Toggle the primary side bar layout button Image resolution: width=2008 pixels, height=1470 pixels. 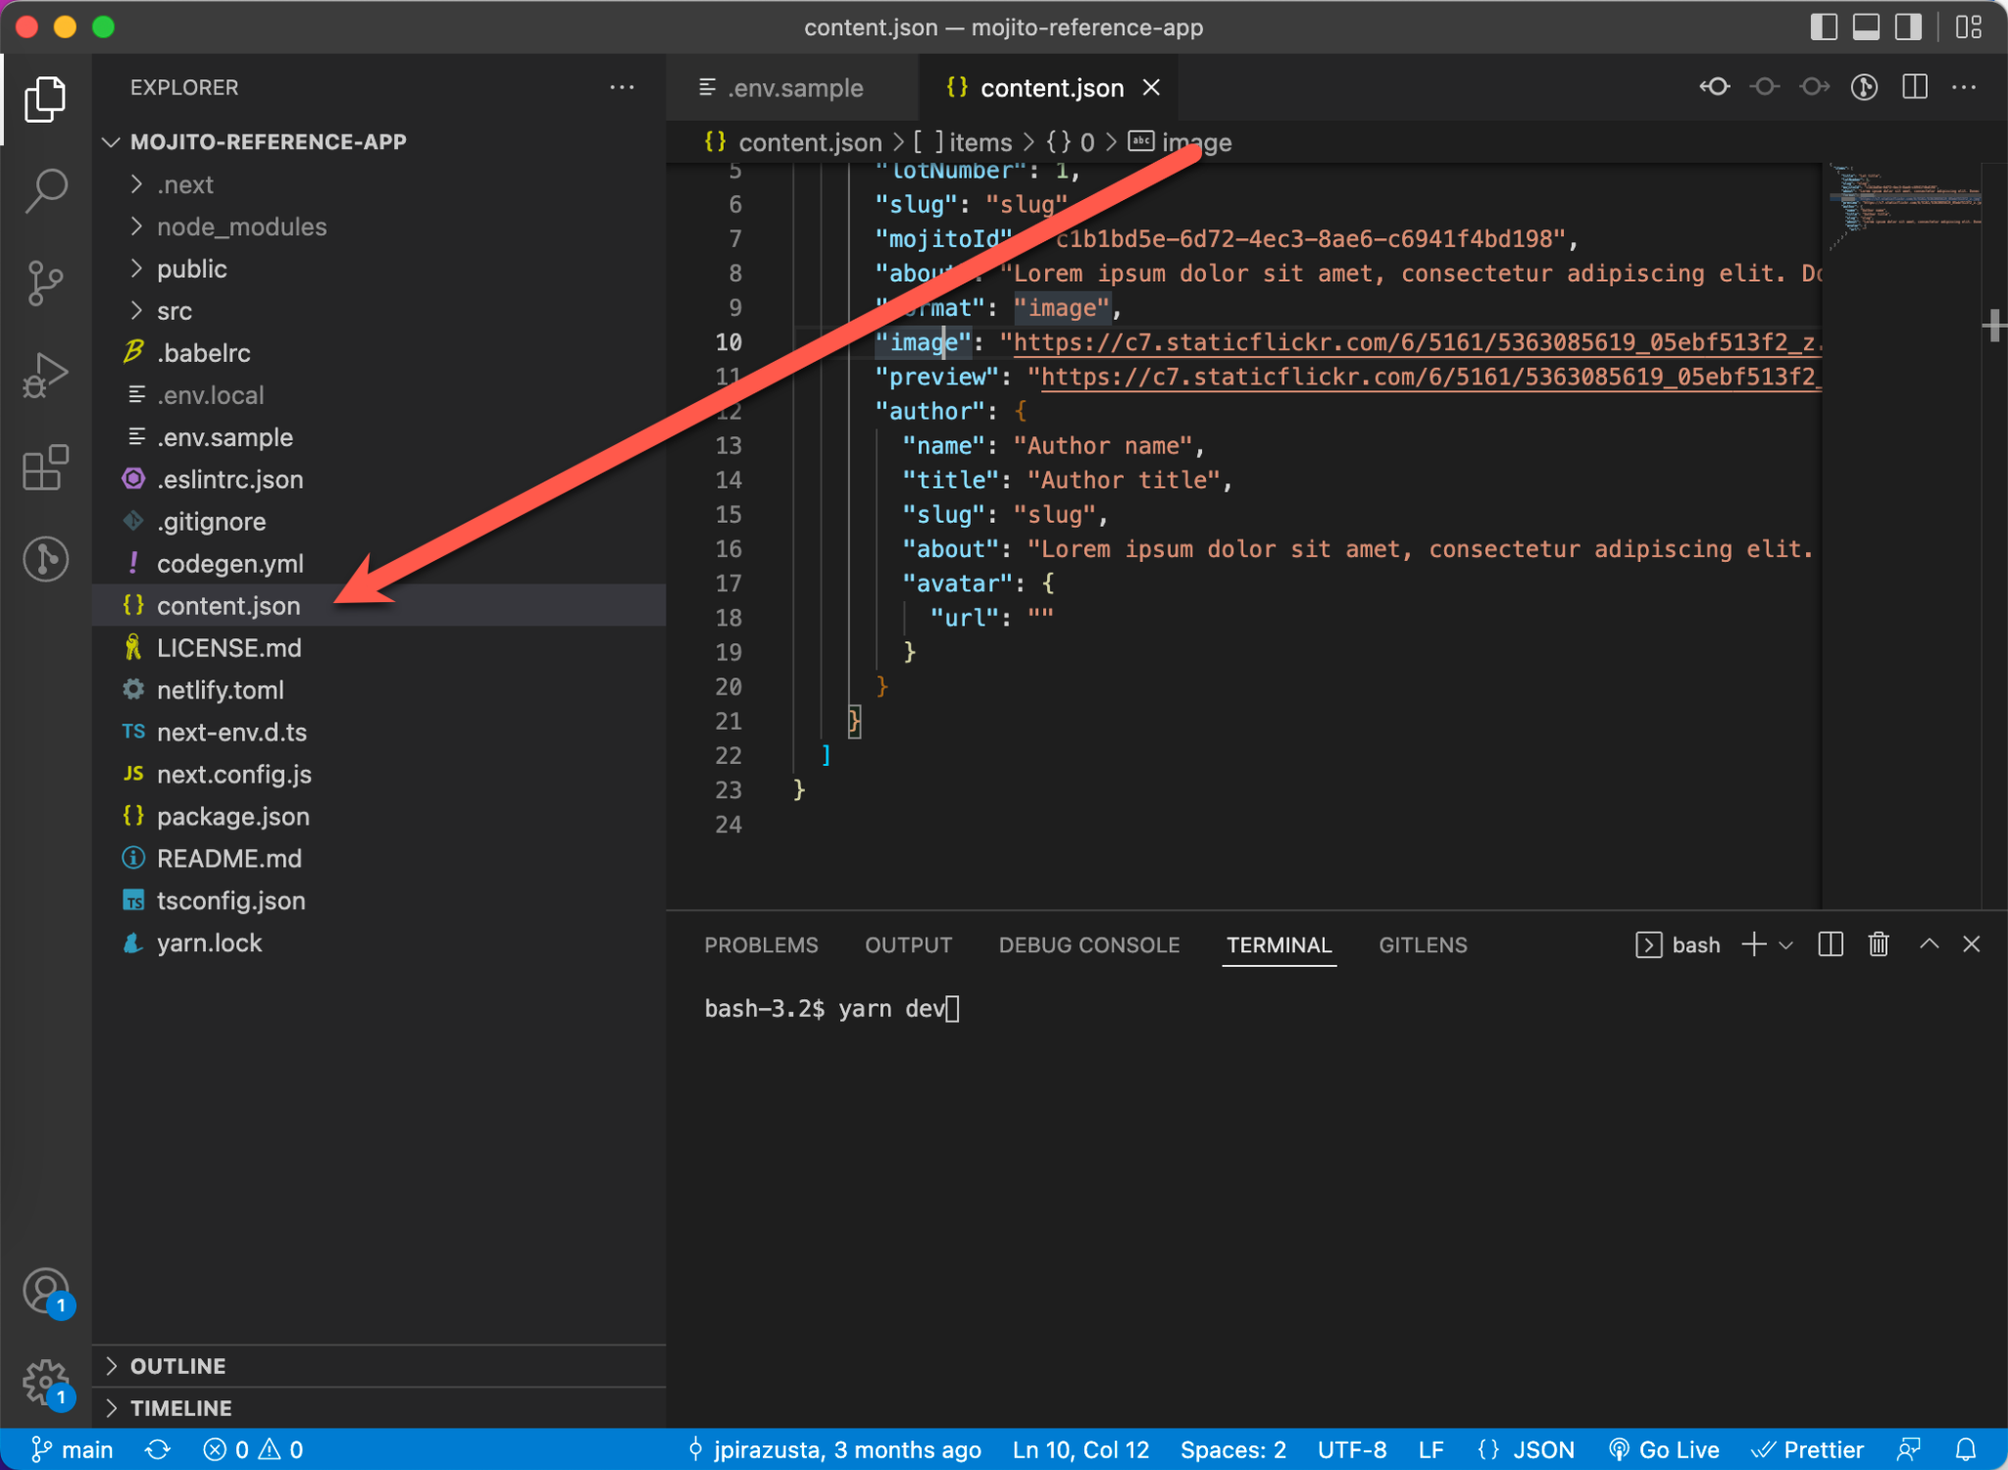click(1823, 26)
